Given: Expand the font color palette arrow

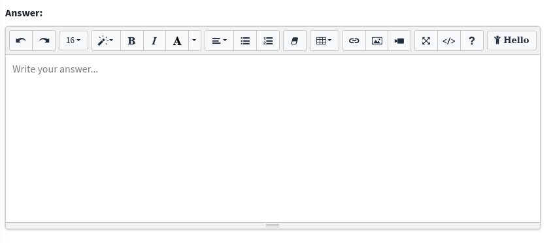Looking at the screenshot, I should 195,40.
